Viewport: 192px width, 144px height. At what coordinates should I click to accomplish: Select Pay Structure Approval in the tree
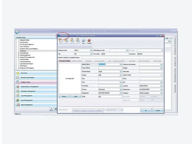point(26,45)
